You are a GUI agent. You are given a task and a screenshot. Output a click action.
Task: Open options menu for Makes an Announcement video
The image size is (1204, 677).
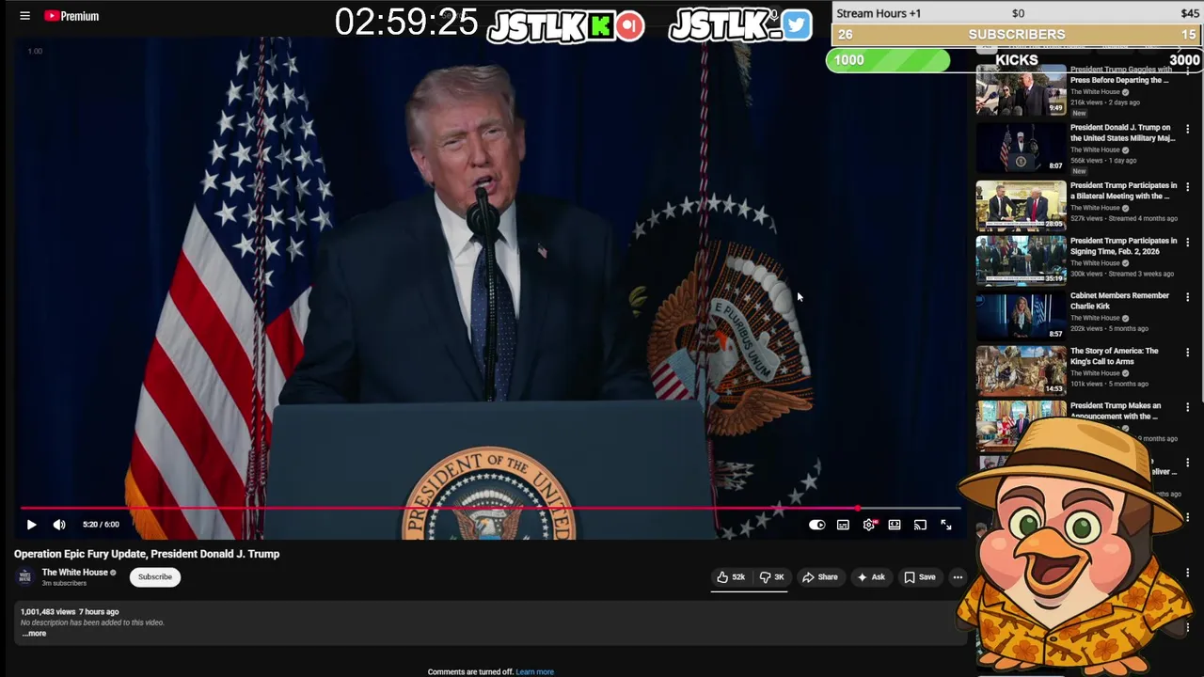[x=1187, y=407]
